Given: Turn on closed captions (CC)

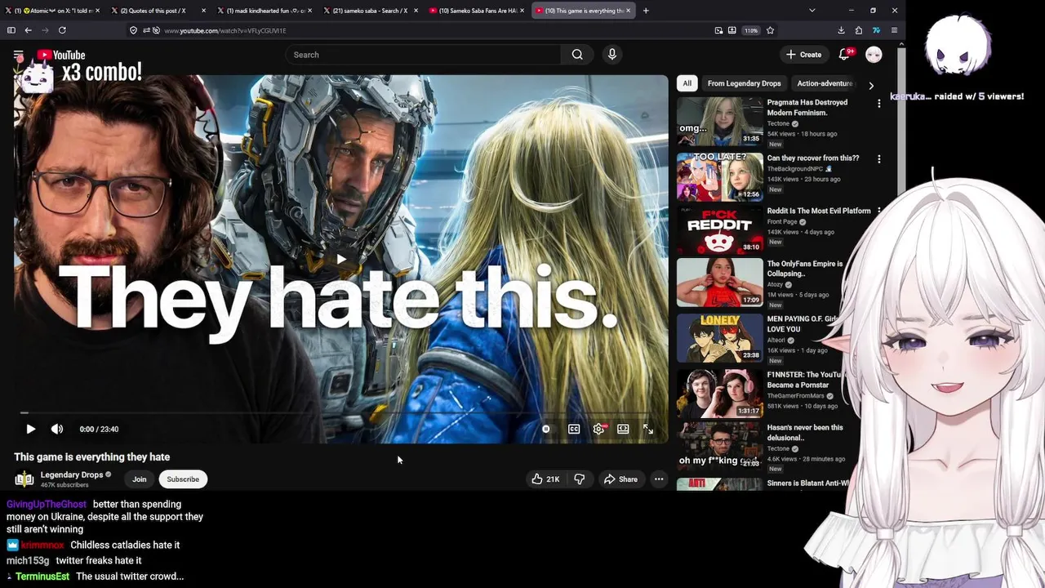Looking at the screenshot, I should point(574,429).
